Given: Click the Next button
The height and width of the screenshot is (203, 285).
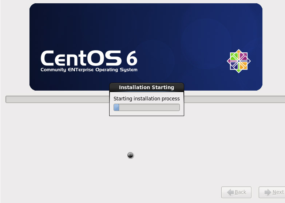Looking at the screenshot, I should coord(272,192).
